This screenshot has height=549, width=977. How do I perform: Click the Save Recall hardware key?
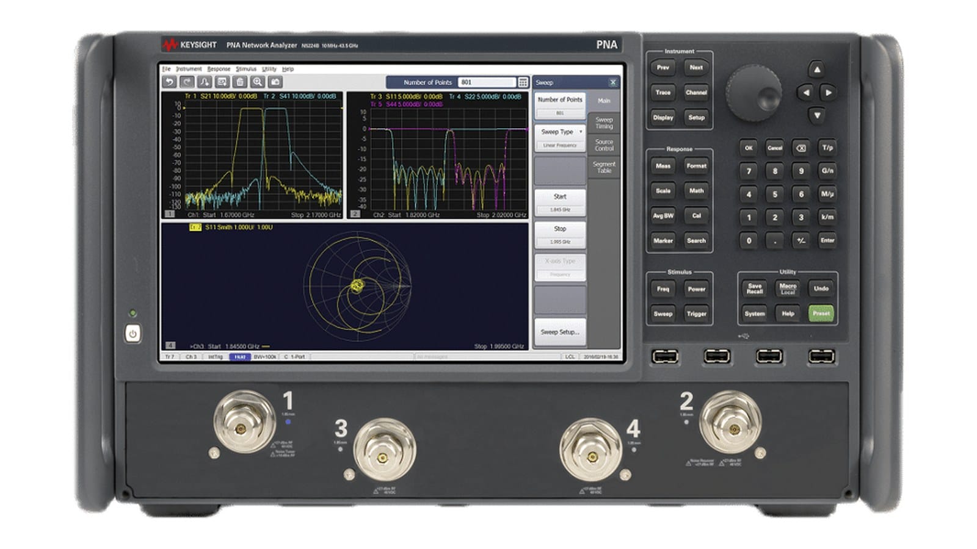click(x=755, y=289)
